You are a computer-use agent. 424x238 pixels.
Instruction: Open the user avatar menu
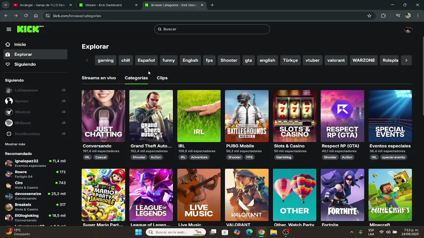tap(408, 29)
